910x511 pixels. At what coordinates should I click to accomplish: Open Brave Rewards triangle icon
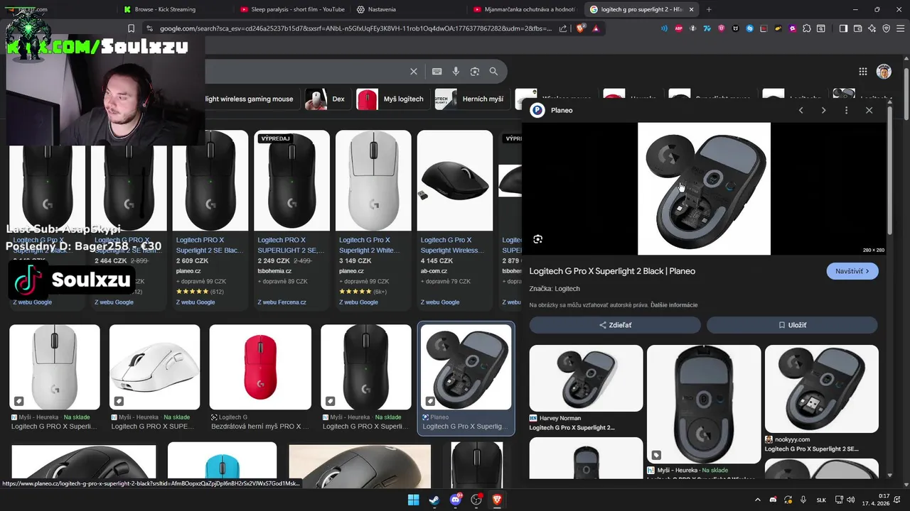tap(596, 28)
